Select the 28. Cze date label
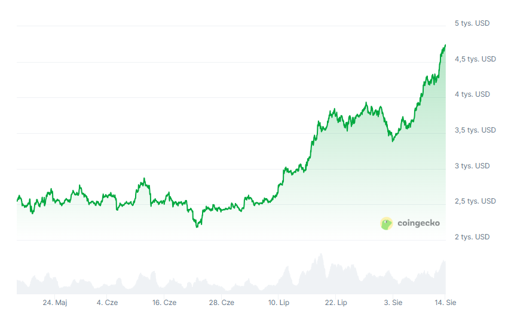This screenshot has height=311, width=508. [221, 303]
